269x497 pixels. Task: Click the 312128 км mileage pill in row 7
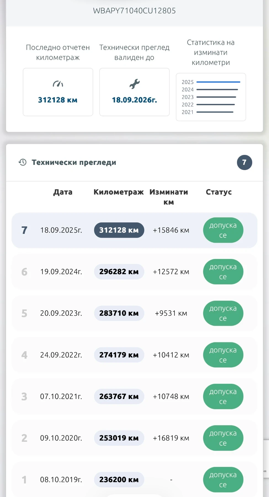click(x=119, y=230)
